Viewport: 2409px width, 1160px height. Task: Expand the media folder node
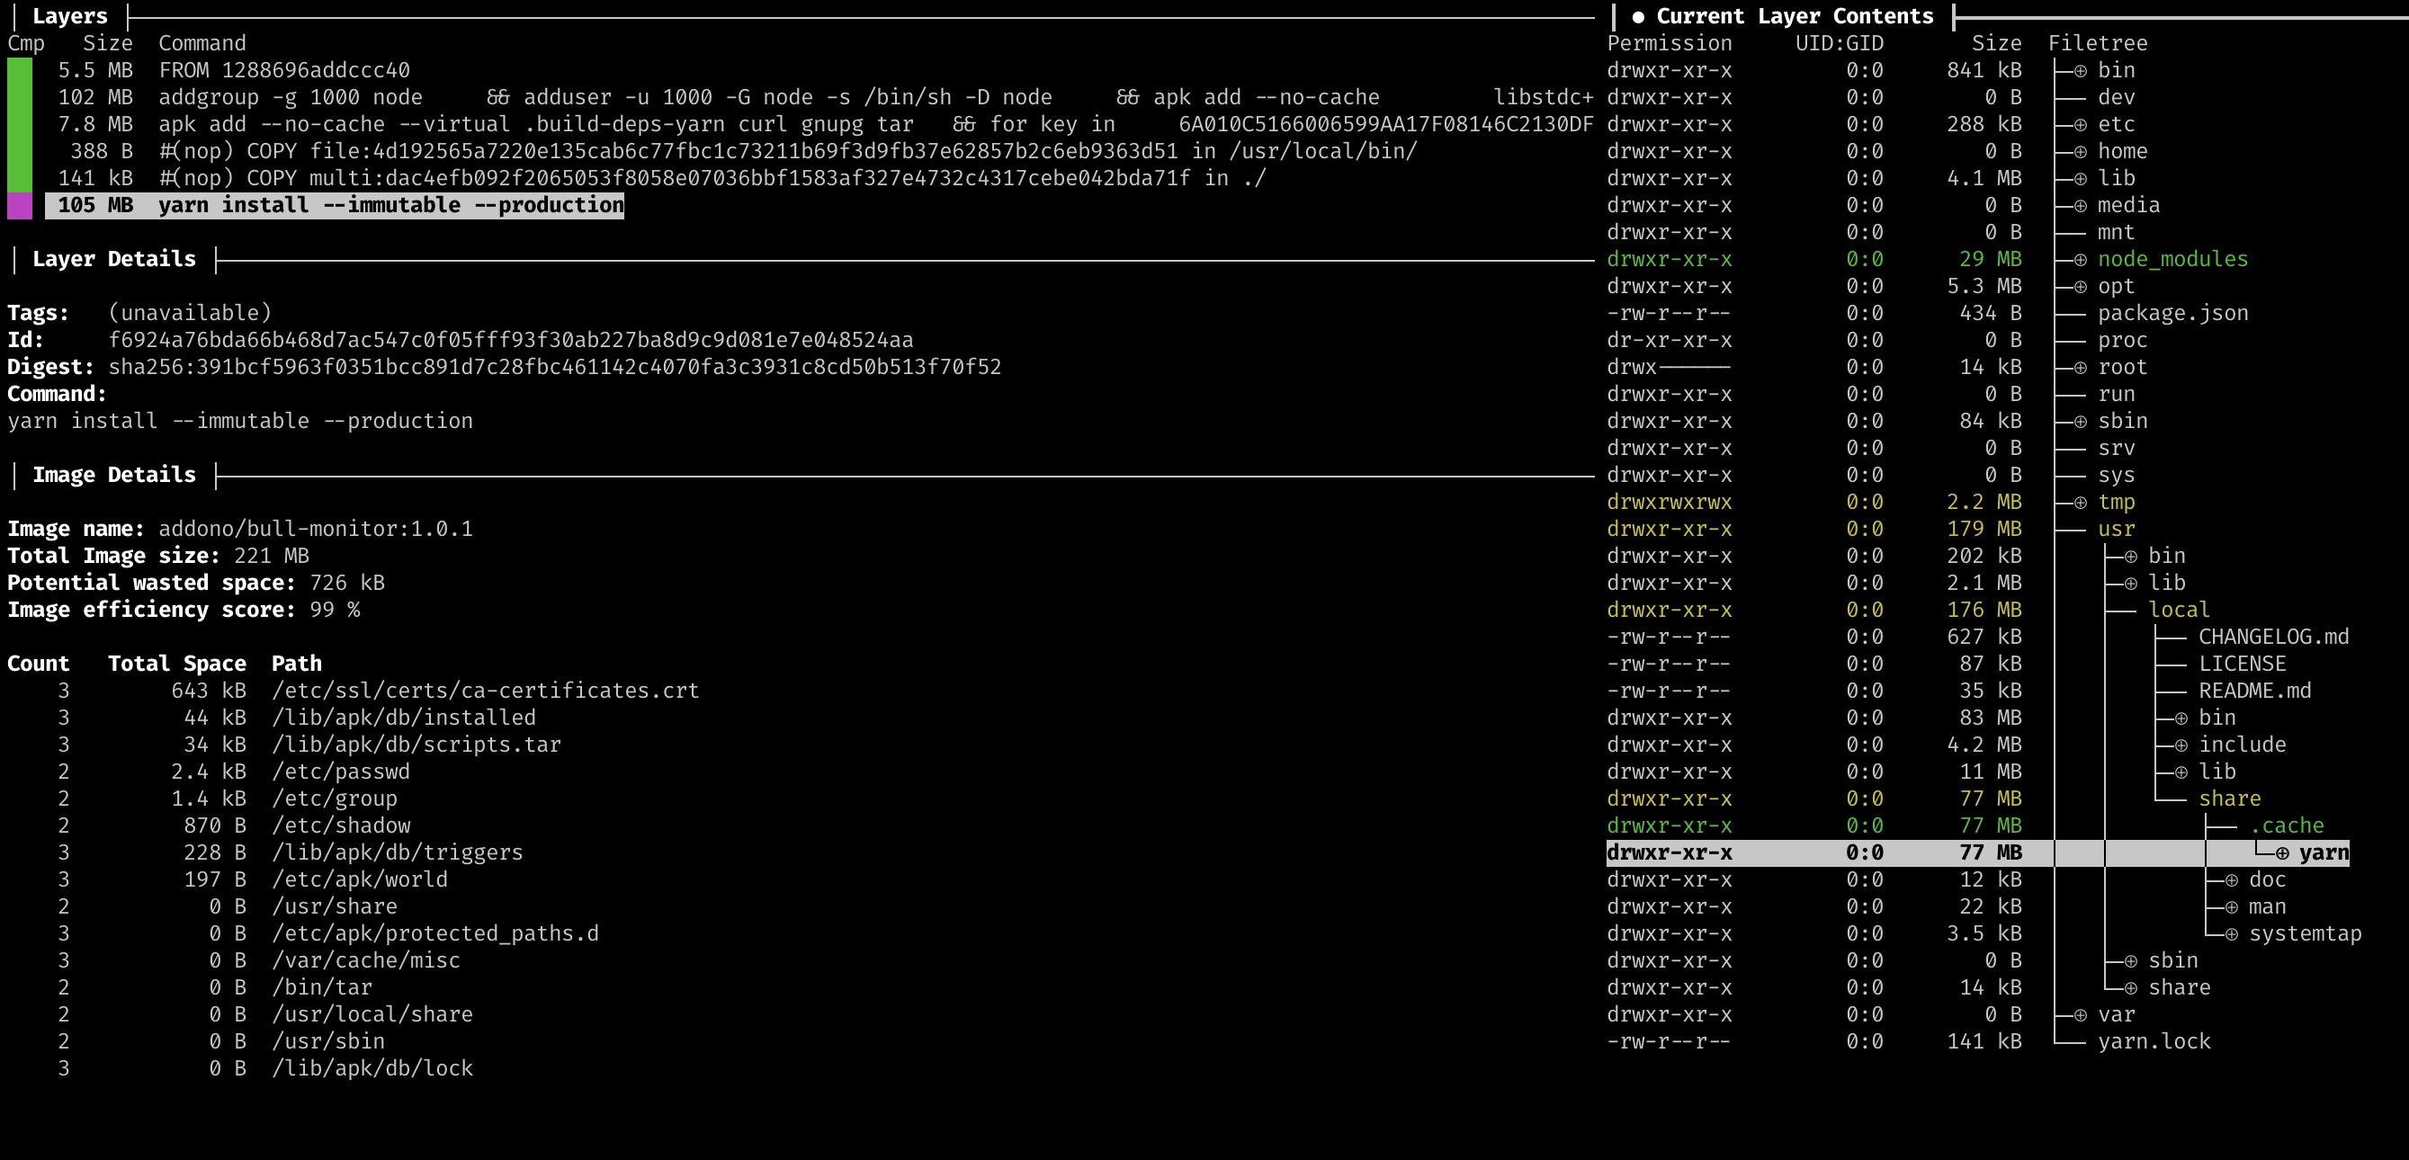2080,206
